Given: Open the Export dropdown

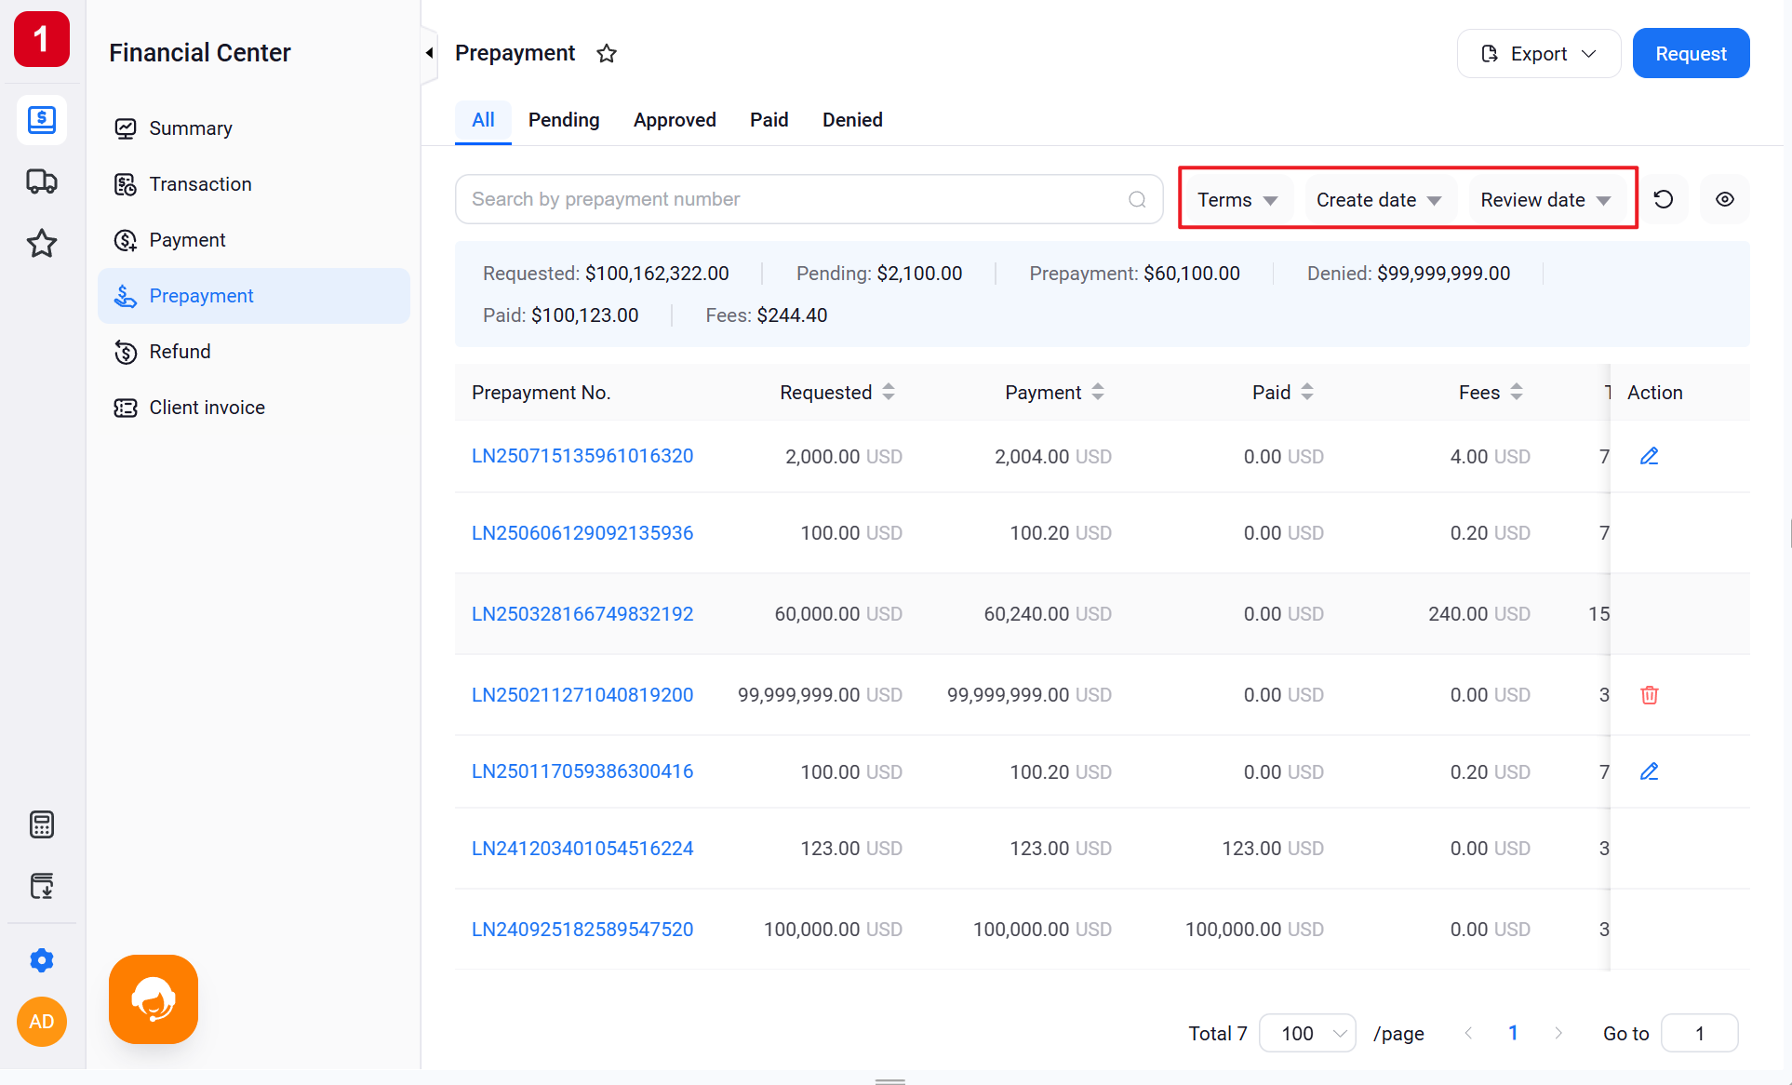Looking at the screenshot, I should coord(1539,54).
